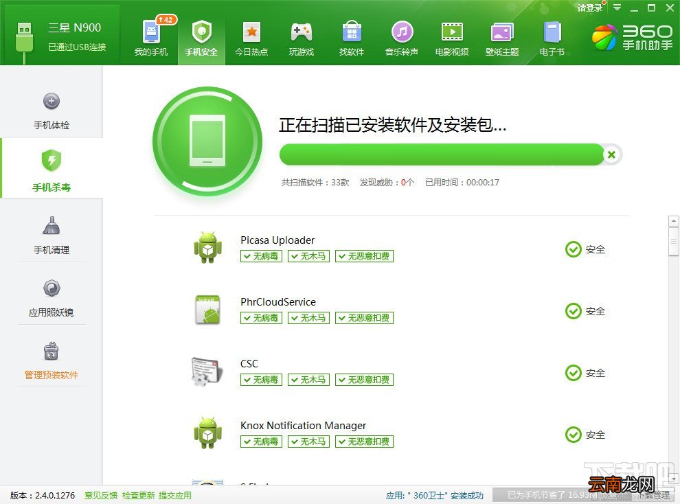This screenshot has height=504, width=680.
Task: Click the version 2.4.0.1276 text
Action: tap(43, 495)
